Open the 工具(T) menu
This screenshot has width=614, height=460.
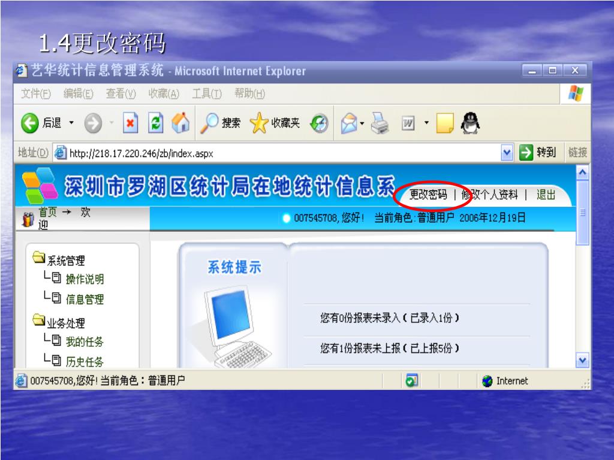207,94
